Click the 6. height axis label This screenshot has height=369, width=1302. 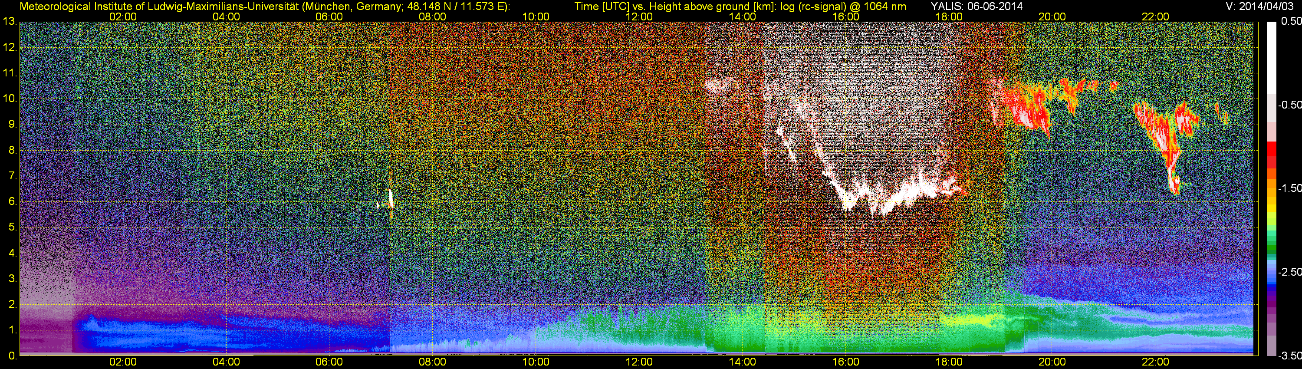coord(13,202)
